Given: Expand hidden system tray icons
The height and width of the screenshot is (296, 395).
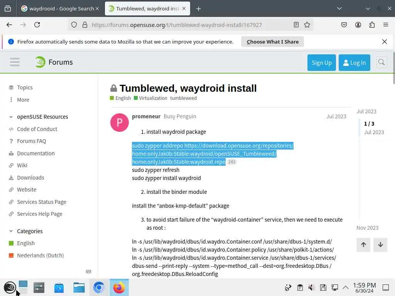Looking at the screenshot, I should pyautogui.click(x=346, y=287).
